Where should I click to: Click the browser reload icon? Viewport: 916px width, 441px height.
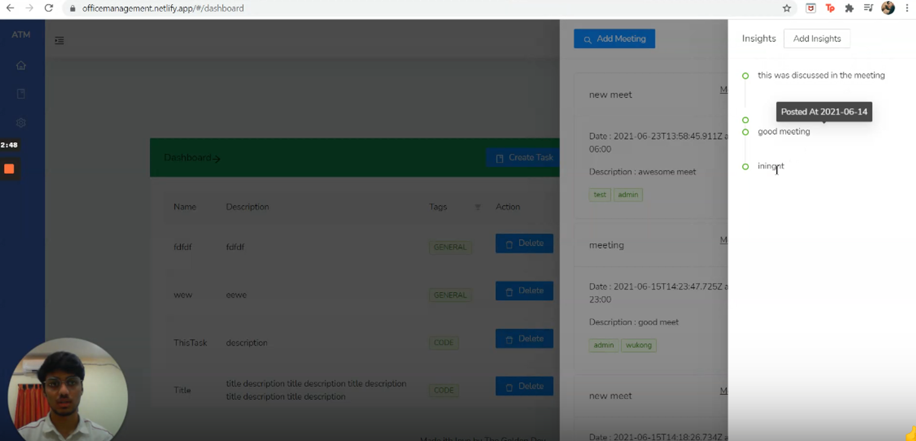pyautogui.click(x=49, y=8)
